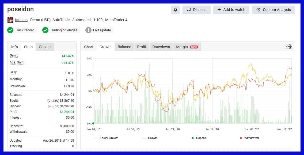Screen dimensions: 304x155
Task: Open Custom Analysis
Action: pyautogui.click(x=273, y=10)
